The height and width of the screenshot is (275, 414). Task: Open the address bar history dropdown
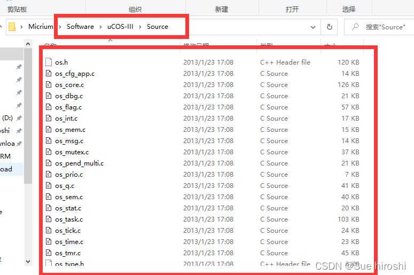[x=313, y=27]
